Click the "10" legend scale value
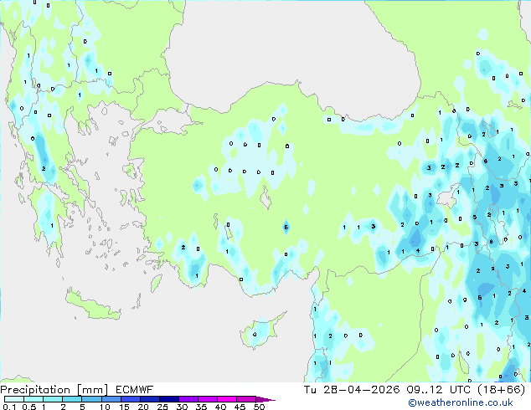 [105, 407]
